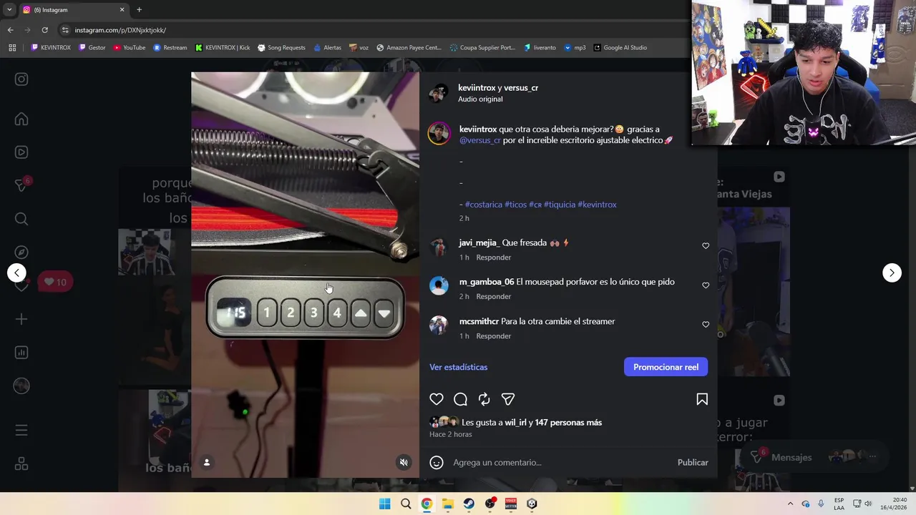Viewport: 916px width, 515px height.
Task: Open @versus_cr mention in caption
Action: 480,140
